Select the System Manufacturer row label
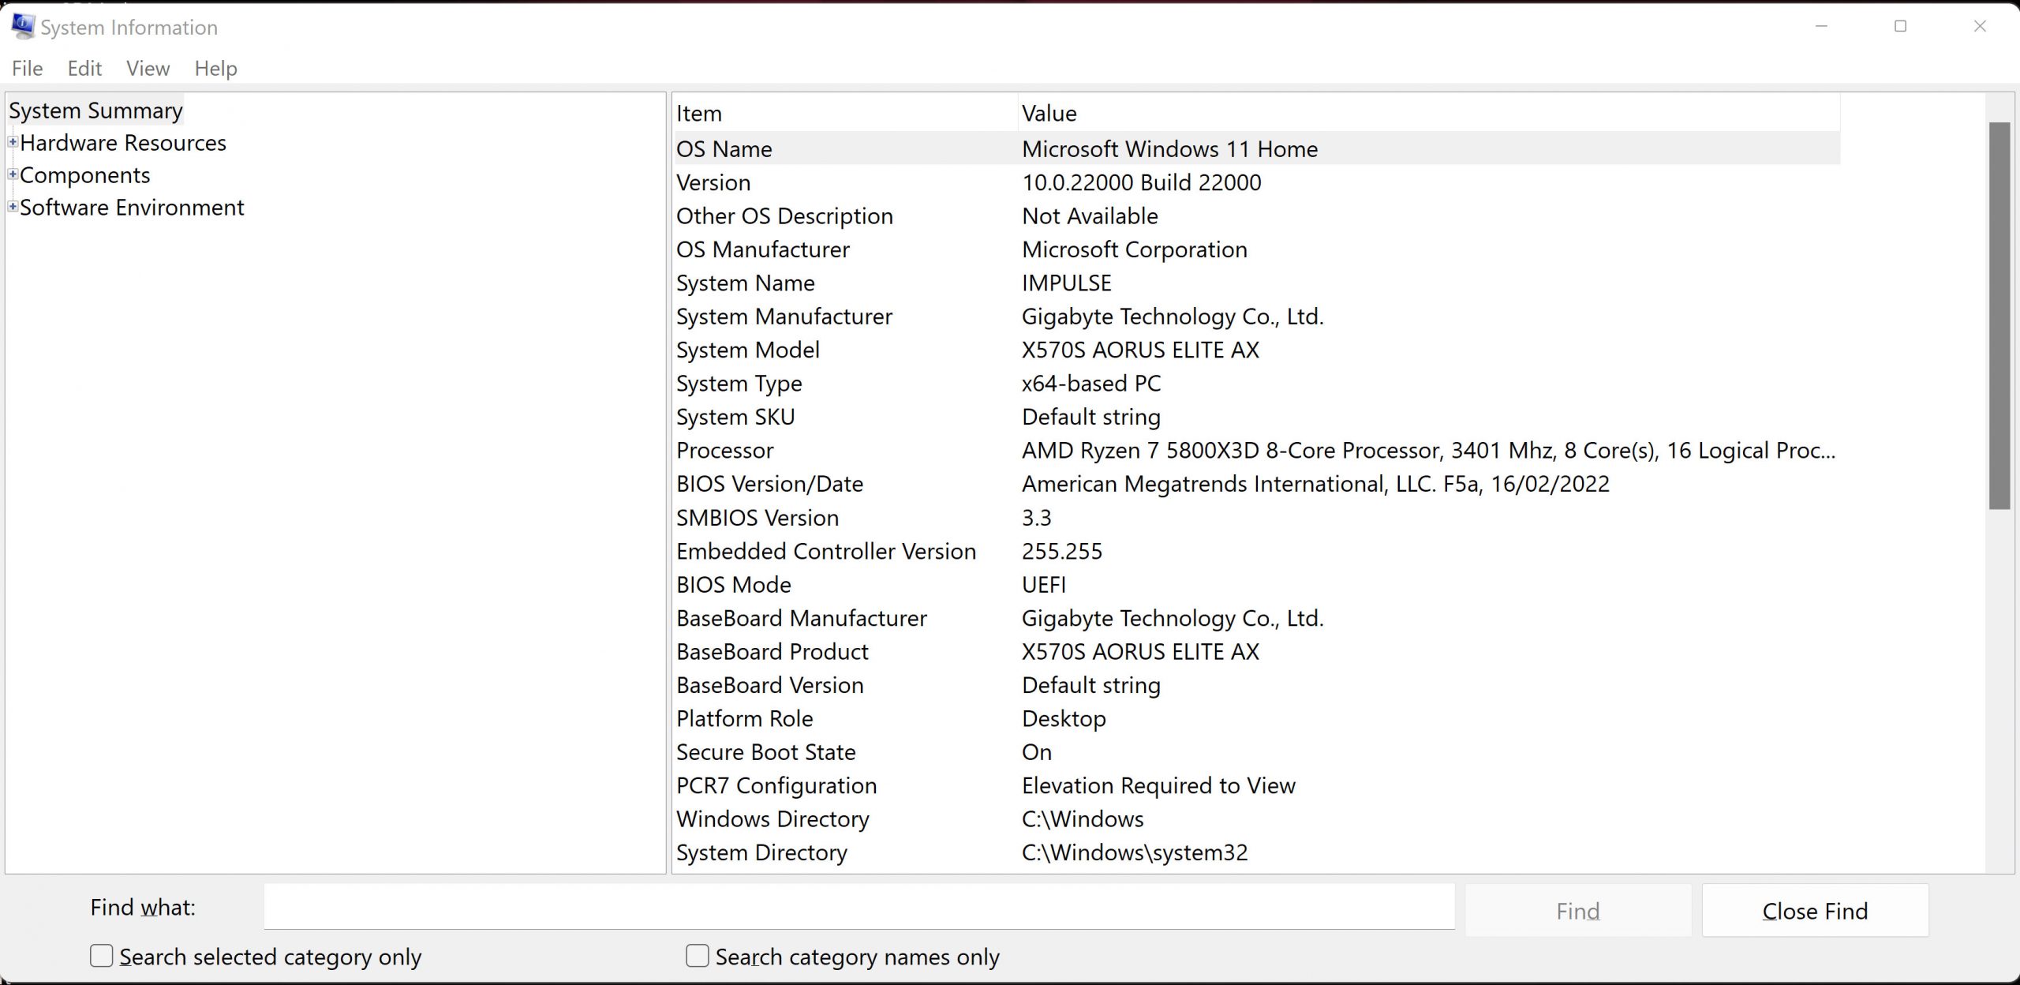Image resolution: width=2020 pixels, height=985 pixels. click(784, 316)
